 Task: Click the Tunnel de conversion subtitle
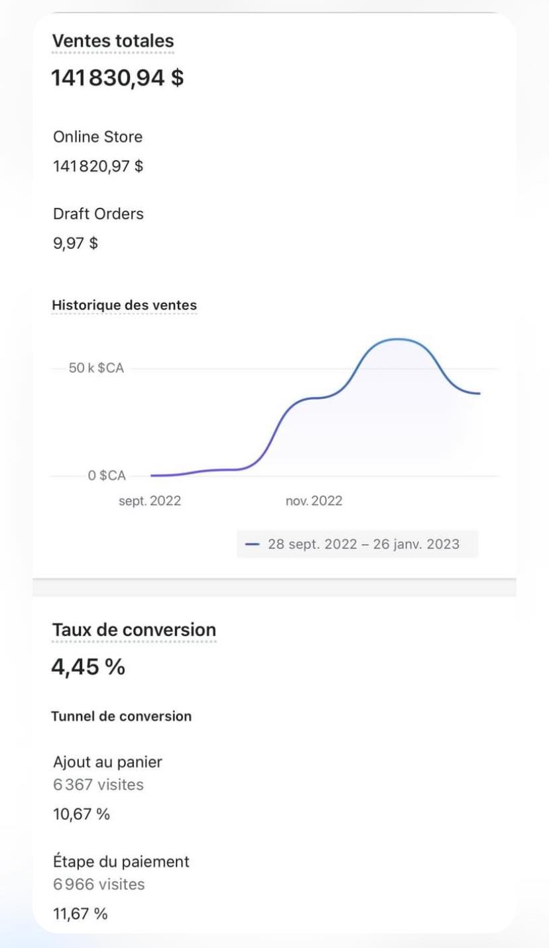pyautogui.click(x=121, y=716)
